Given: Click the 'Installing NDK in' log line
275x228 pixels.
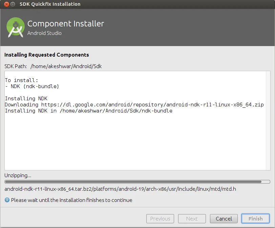Looking at the screenshot, I should point(89,111).
